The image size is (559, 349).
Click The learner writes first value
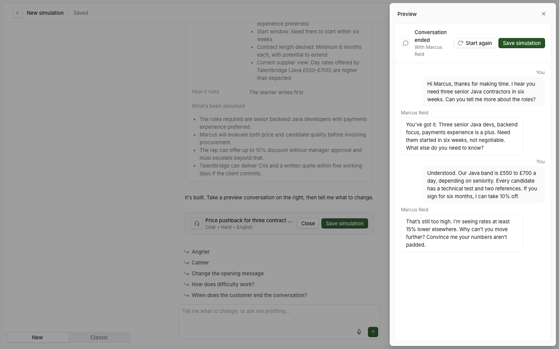(x=276, y=92)
